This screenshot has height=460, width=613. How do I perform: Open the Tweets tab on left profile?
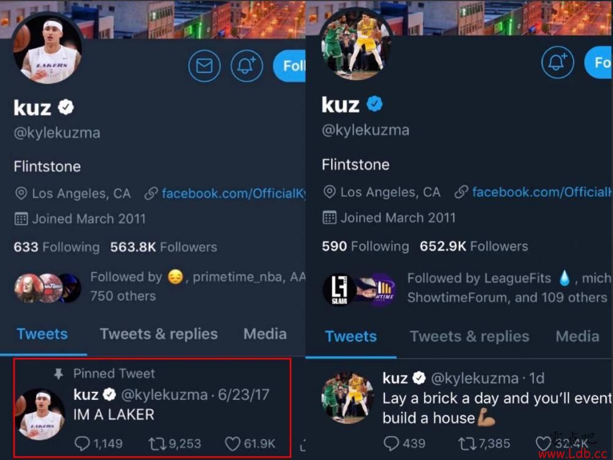(x=42, y=334)
